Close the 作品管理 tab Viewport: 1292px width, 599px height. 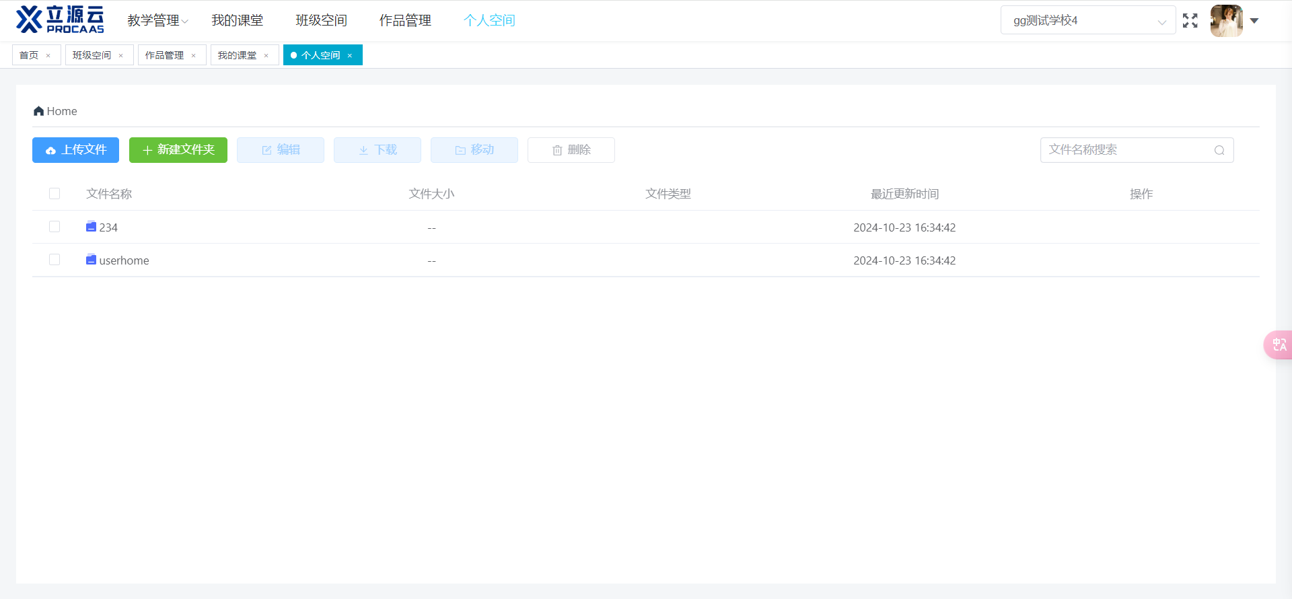click(194, 56)
